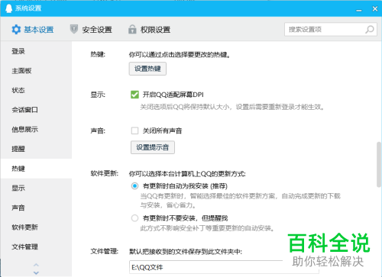Select 文件管理 in the sidebar

[36, 246]
